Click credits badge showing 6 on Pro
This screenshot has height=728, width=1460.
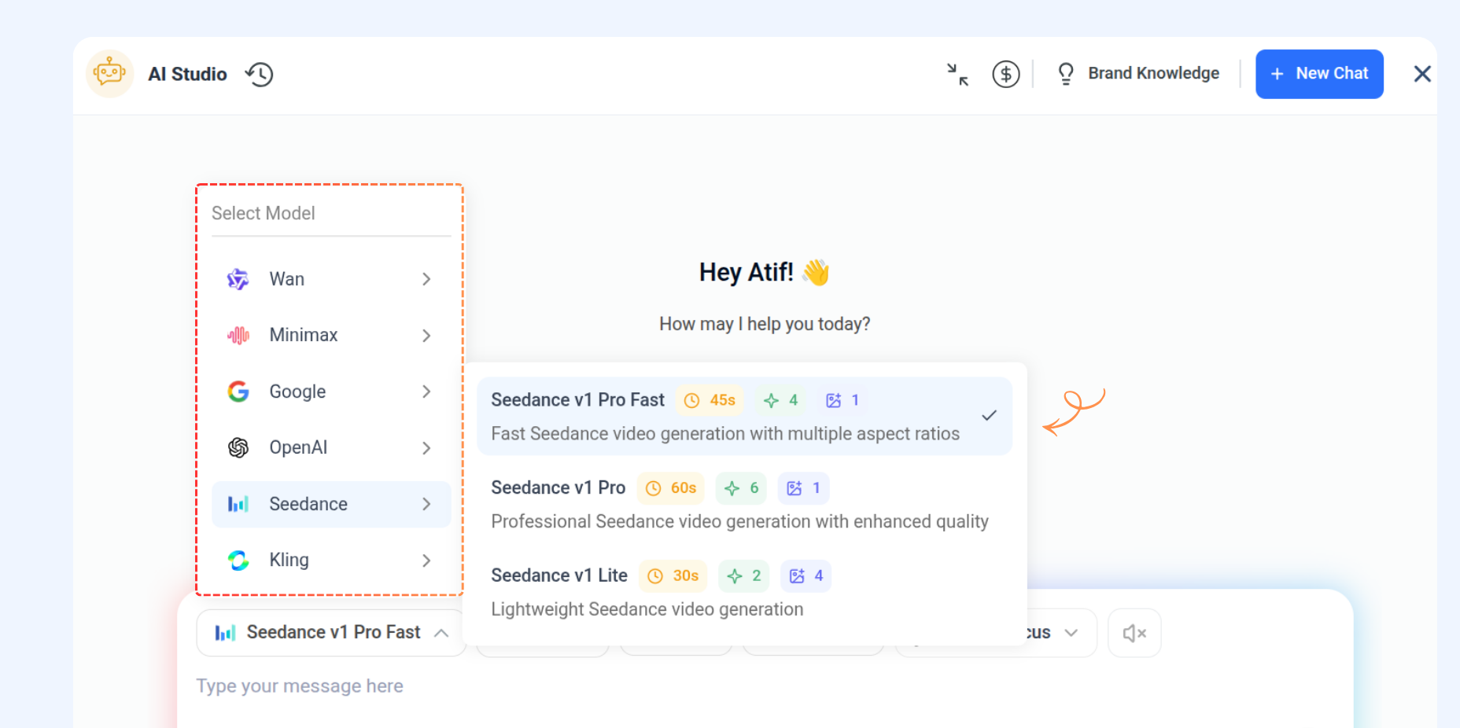coord(741,488)
